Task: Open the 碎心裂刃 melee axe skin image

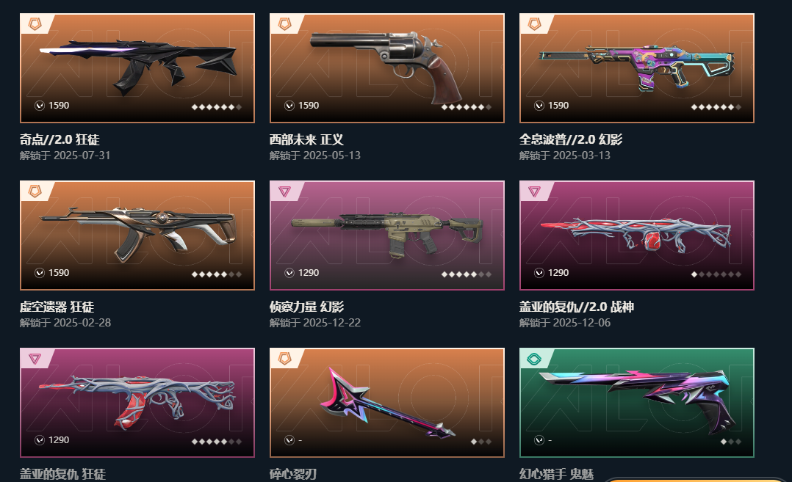Action: coord(387,403)
